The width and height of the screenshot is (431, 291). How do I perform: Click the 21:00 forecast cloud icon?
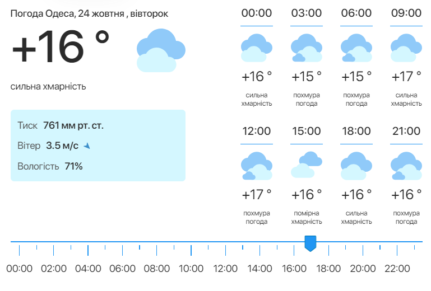[x=406, y=166]
